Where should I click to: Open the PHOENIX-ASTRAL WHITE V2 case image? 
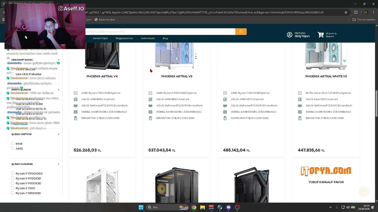coord(326,56)
